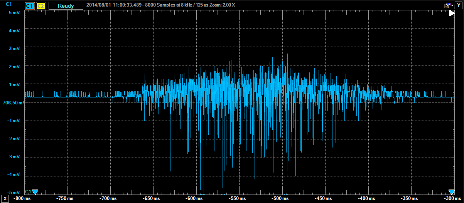464x203 pixels.
Task: Expand the dropdown arrow beside options icon
Action: point(452,6)
